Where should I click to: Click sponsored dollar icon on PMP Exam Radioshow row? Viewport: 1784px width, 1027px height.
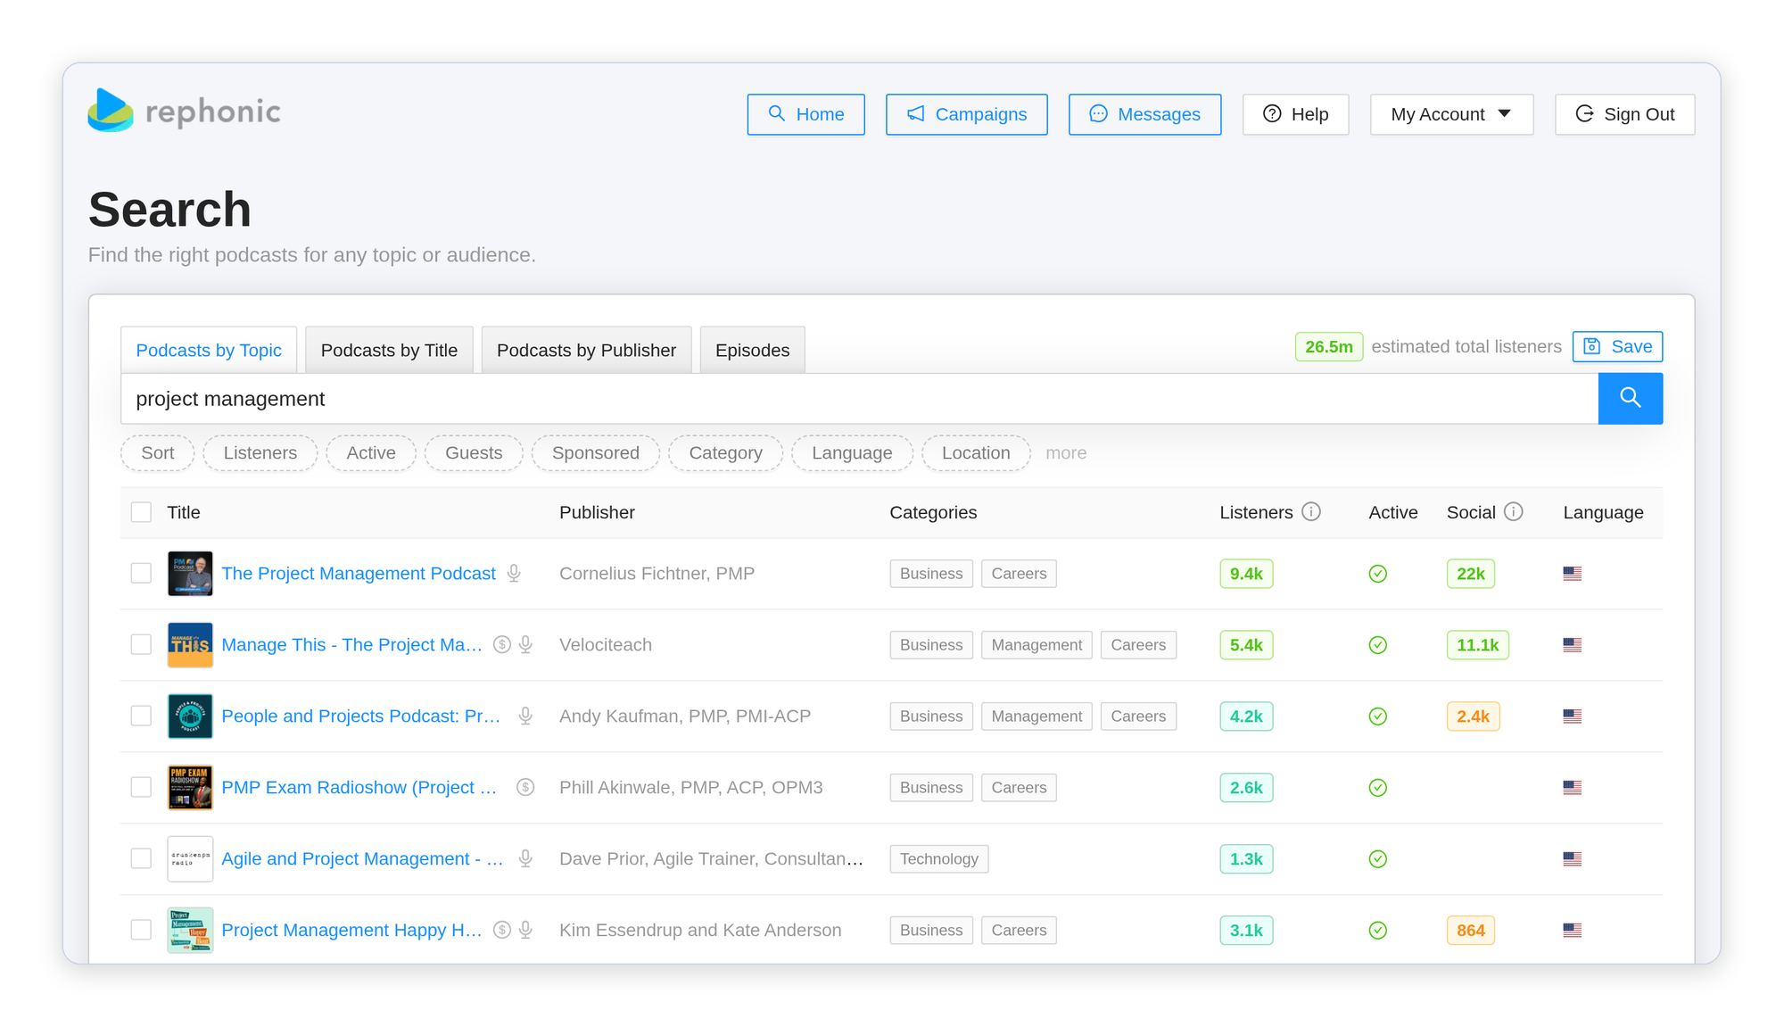(525, 787)
